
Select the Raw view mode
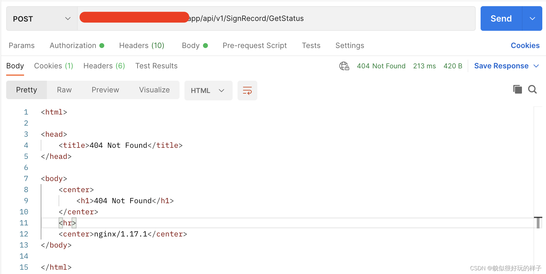point(64,90)
